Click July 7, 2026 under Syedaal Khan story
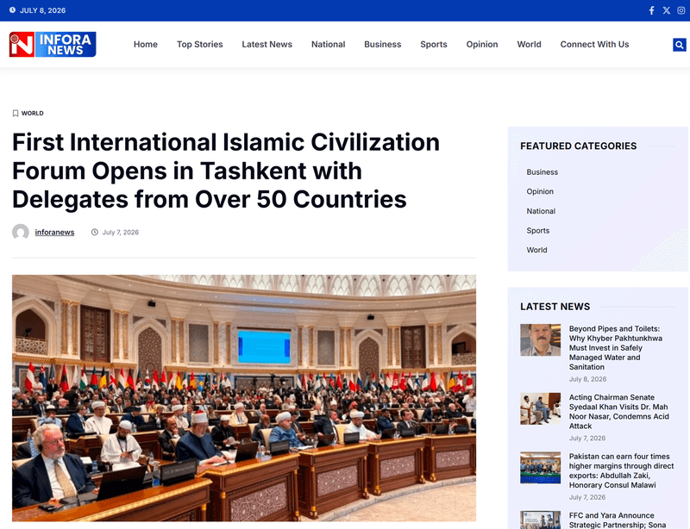The height and width of the screenshot is (529, 690). (x=587, y=438)
